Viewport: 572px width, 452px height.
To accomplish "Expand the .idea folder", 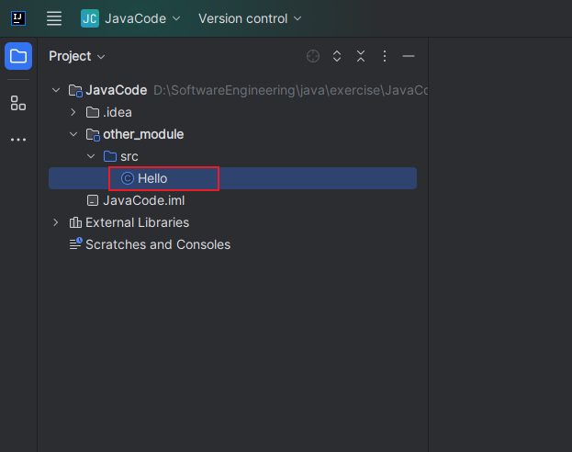I will click(73, 112).
